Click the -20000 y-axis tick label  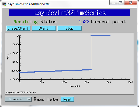pyautogui.click(x=14, y=71)
